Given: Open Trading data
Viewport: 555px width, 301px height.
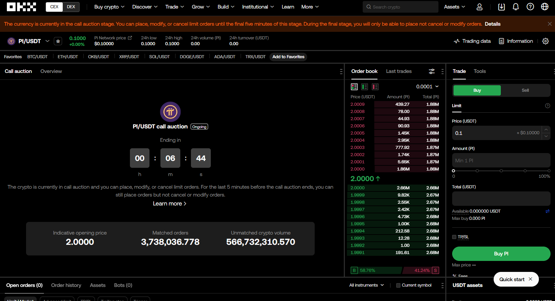Looking at the screenshot, I should (472, 41).
